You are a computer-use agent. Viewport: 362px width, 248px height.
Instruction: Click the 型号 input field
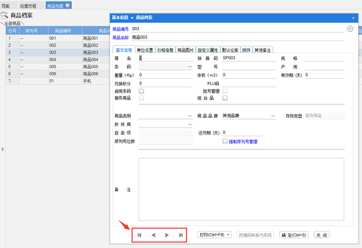[x=249, y=67]
